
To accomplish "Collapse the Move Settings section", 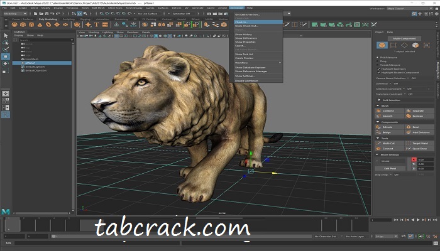I will coord(377,154).
